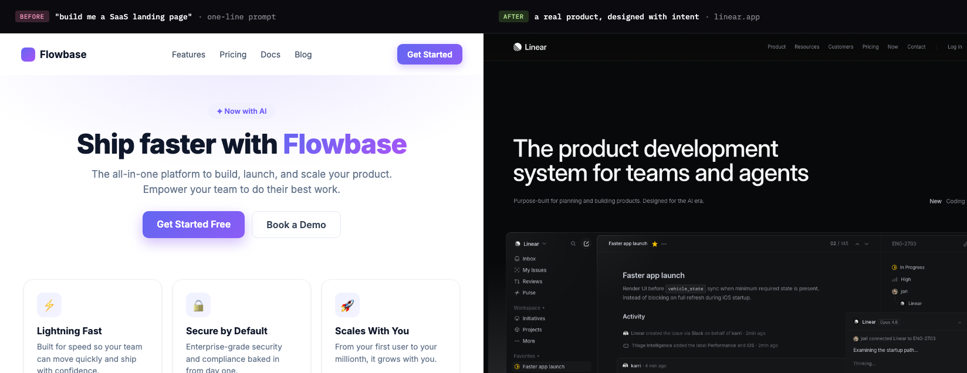
Task: Click Lightning Fast card heading
Action: click(69, 331)
